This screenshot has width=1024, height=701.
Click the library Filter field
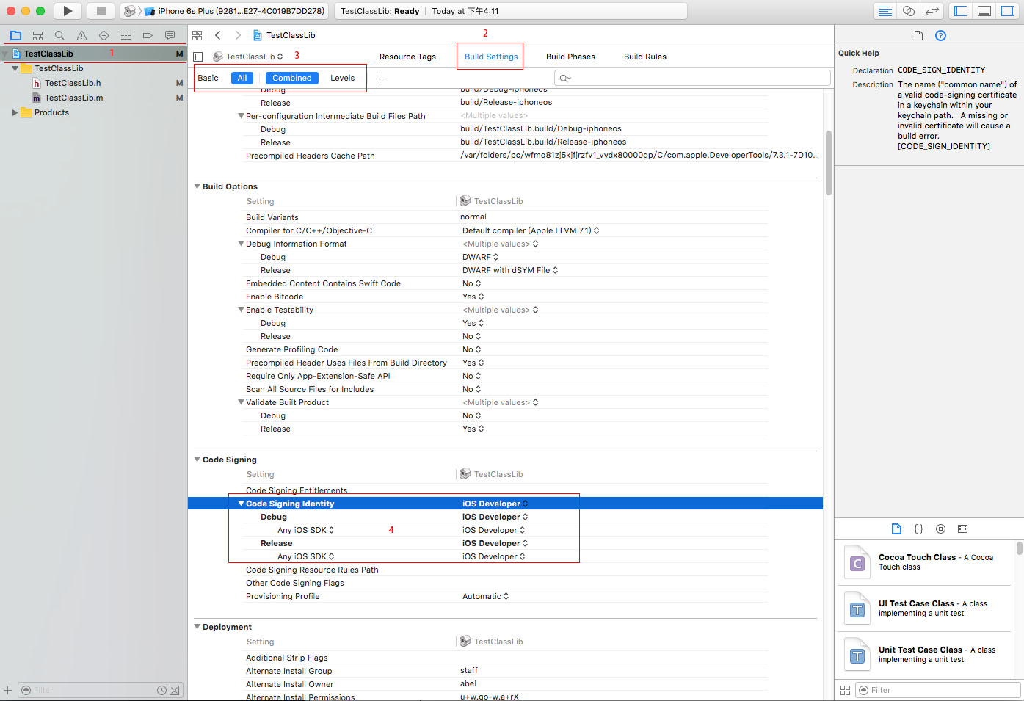pyautogui.click(x=937, y=690)
